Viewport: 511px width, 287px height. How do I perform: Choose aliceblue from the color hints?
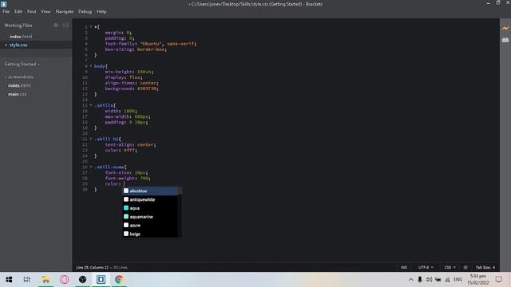tap(151, 191)
